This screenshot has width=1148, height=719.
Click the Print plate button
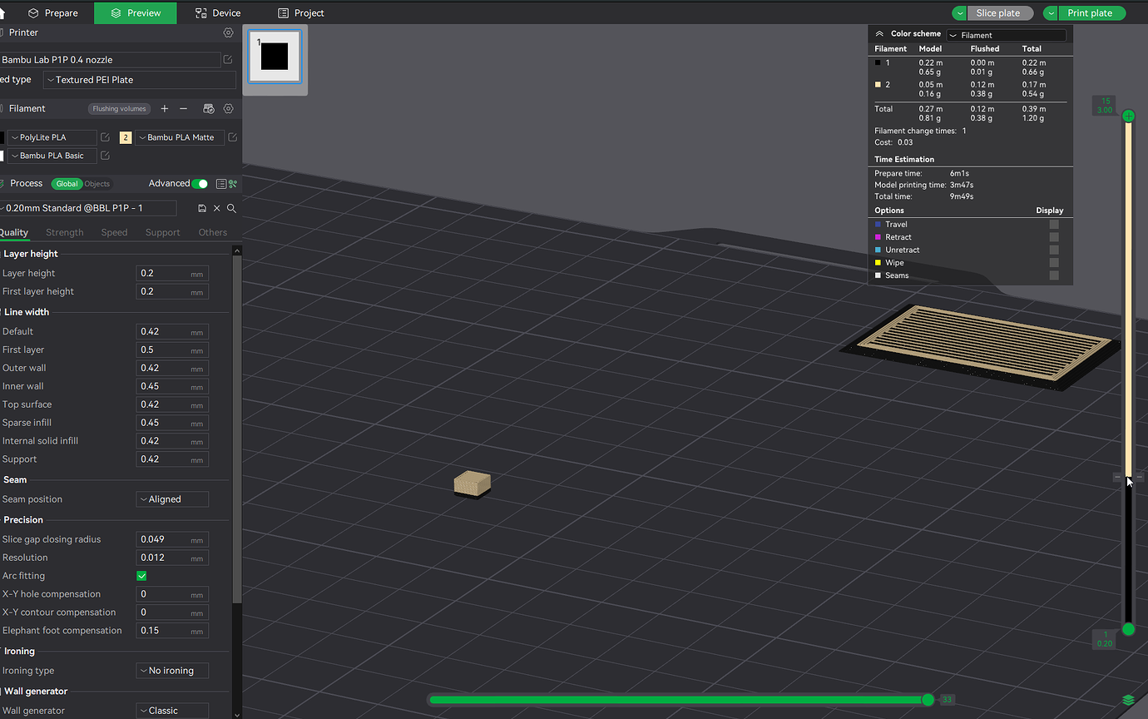pyautogui.click(x=1090, y=13)
